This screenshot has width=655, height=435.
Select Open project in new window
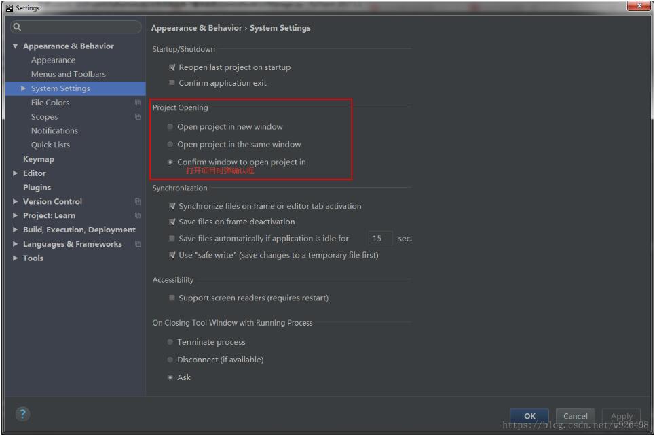pos(170,126)
